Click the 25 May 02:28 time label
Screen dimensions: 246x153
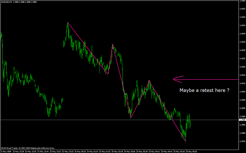[117, 151]
